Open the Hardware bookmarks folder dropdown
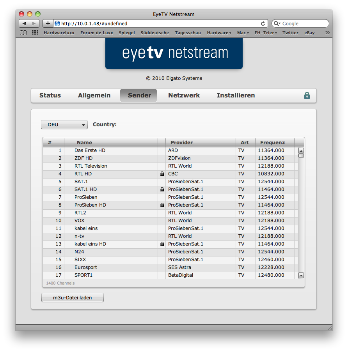 219,33
